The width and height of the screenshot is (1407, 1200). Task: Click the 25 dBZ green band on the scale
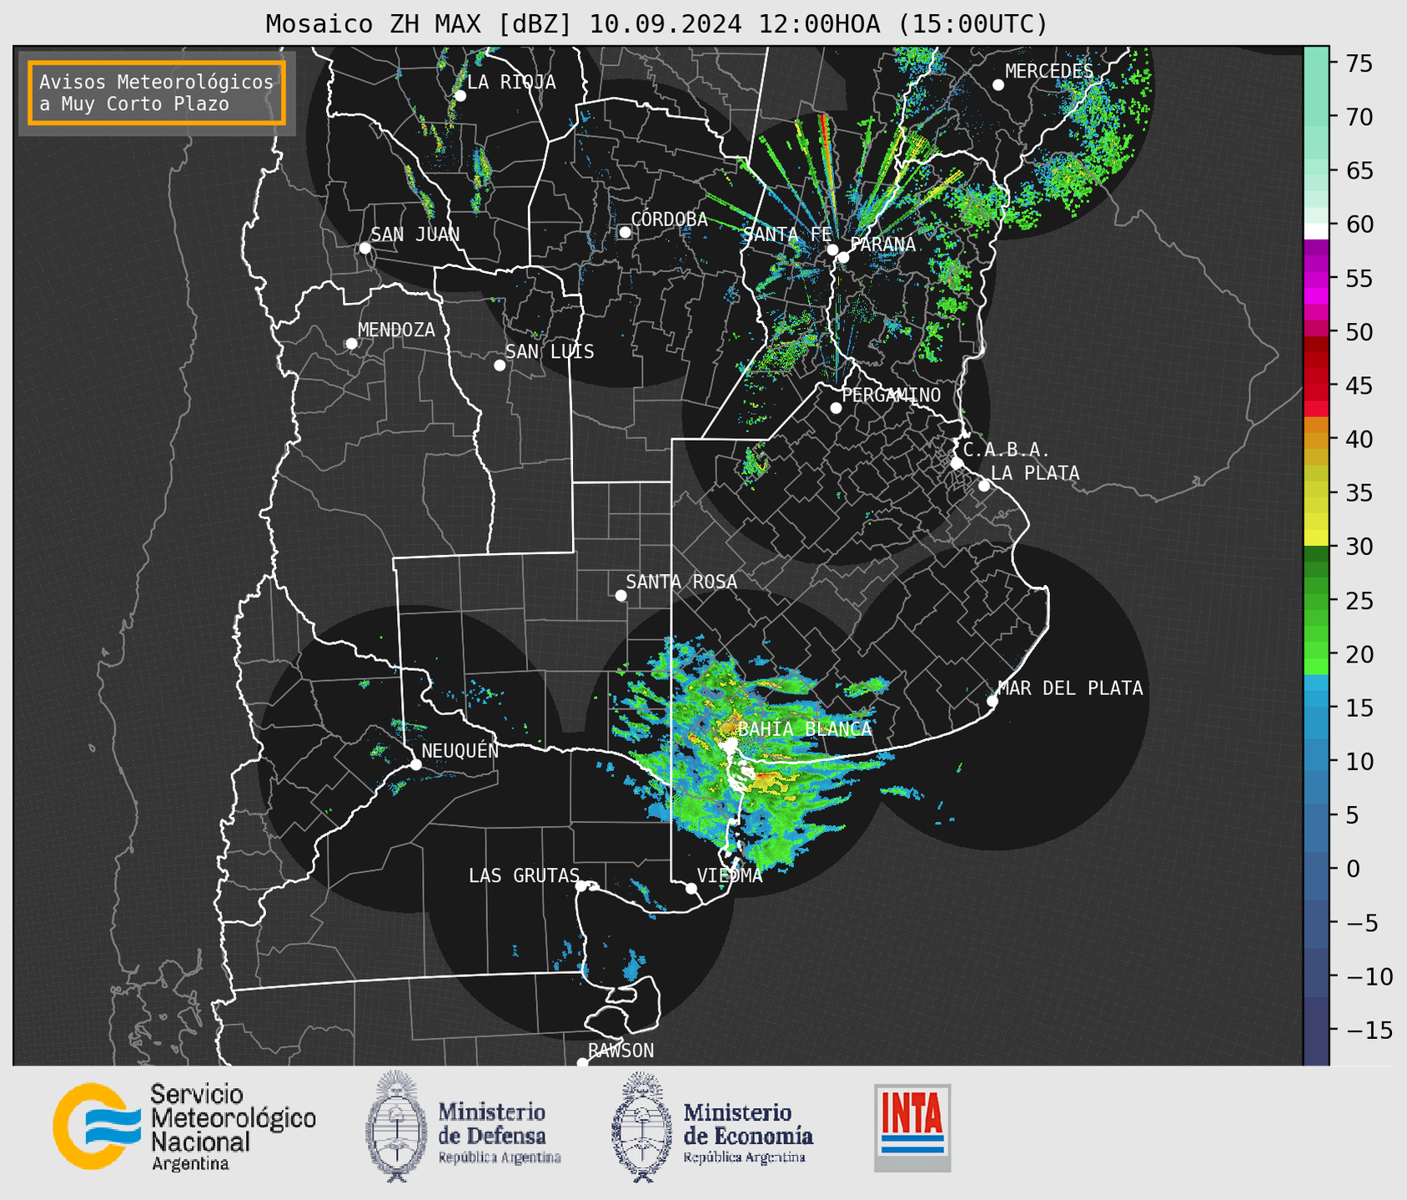(x=1316, y=601)
